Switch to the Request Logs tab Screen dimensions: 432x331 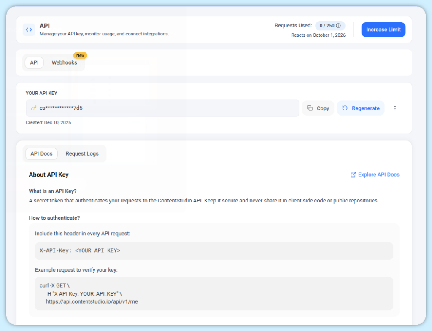pos(82,153)
